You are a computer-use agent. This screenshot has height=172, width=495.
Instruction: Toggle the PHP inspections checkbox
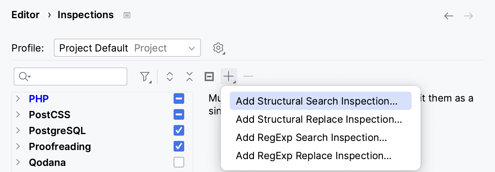tap(179, 99)
